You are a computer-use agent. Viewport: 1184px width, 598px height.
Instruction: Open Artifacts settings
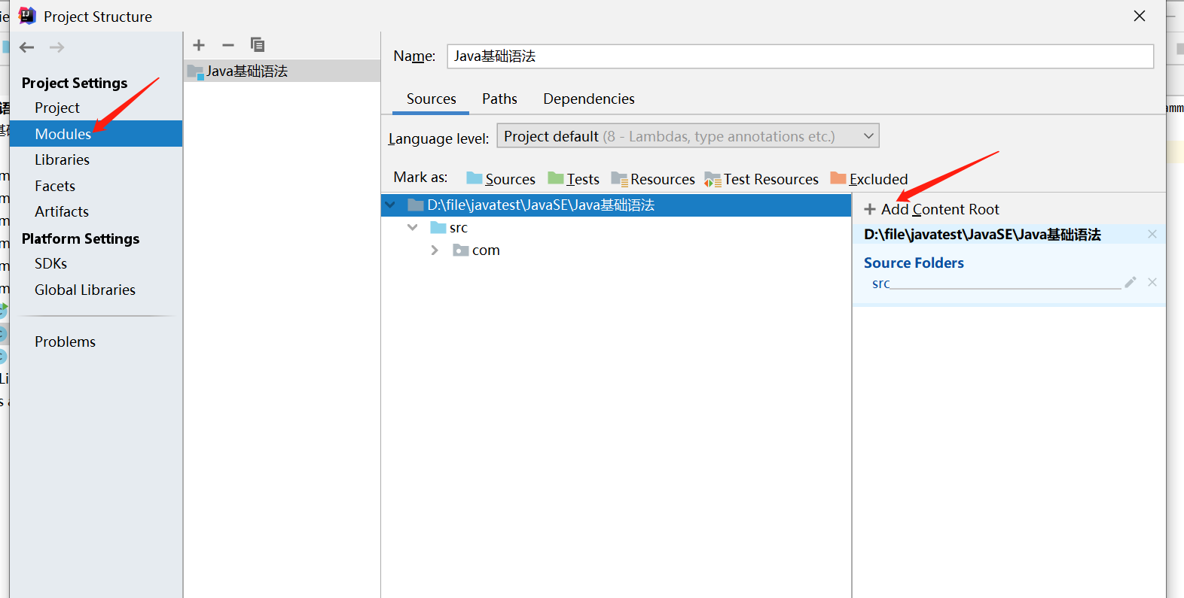(62, 211)
